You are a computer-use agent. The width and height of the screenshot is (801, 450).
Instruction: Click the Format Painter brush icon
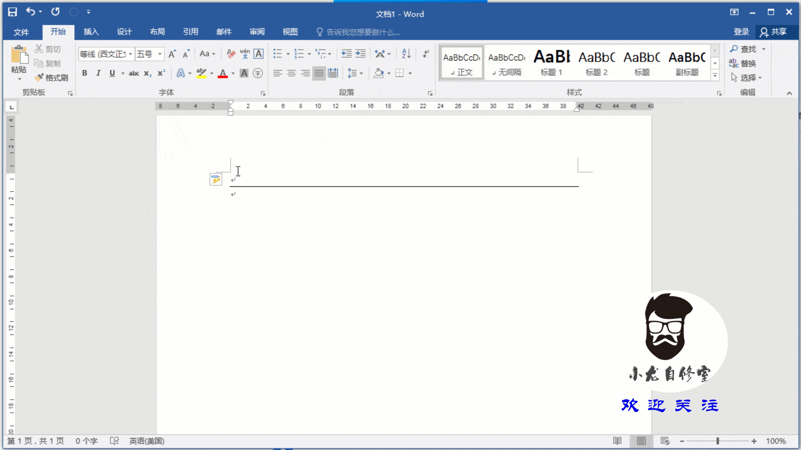[39, 77]
